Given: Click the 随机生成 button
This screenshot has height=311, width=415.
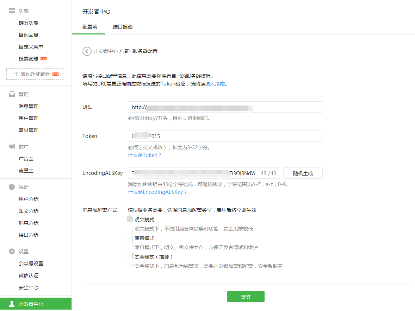Looking at the screenshot, I should (x=303, y=173).
